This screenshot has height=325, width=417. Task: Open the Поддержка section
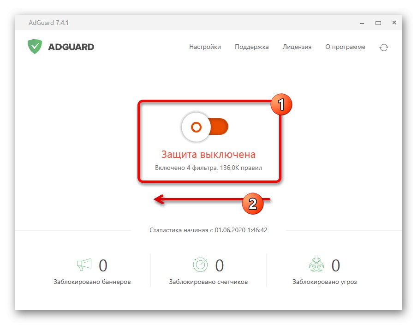click(x=251, y=47)
